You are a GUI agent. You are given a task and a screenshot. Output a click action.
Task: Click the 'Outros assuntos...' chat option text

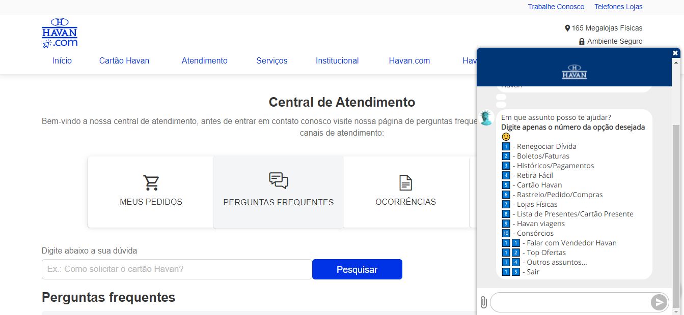pyautogui.click(x=557, y=262)
